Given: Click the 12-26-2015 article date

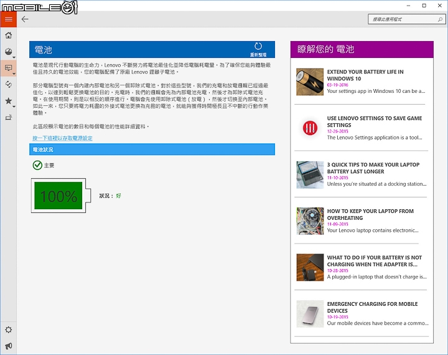Looking at the screenshot, I should [x=338, y=131].
